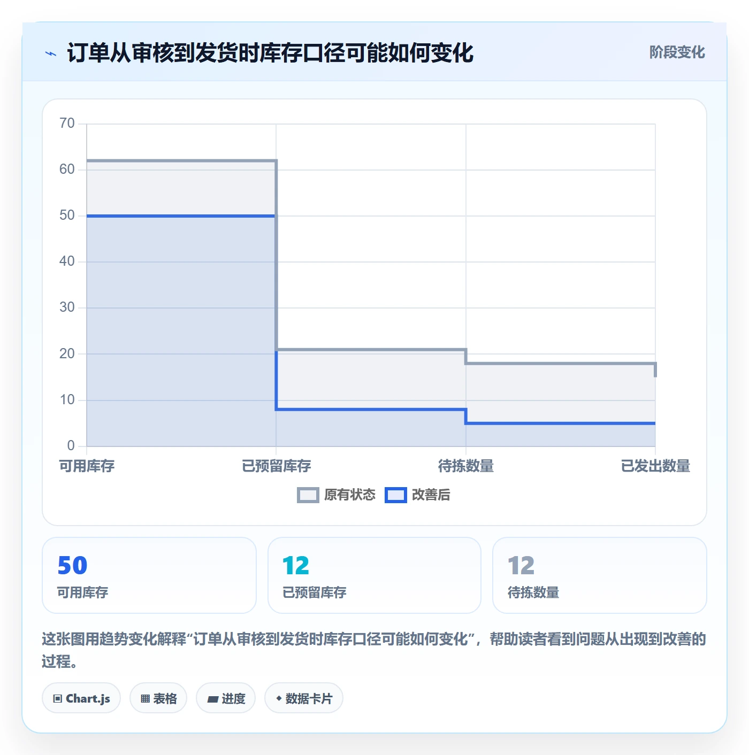Click the y-axis value 30
Viewport: 749px width, 755px height.
[67, 307]
